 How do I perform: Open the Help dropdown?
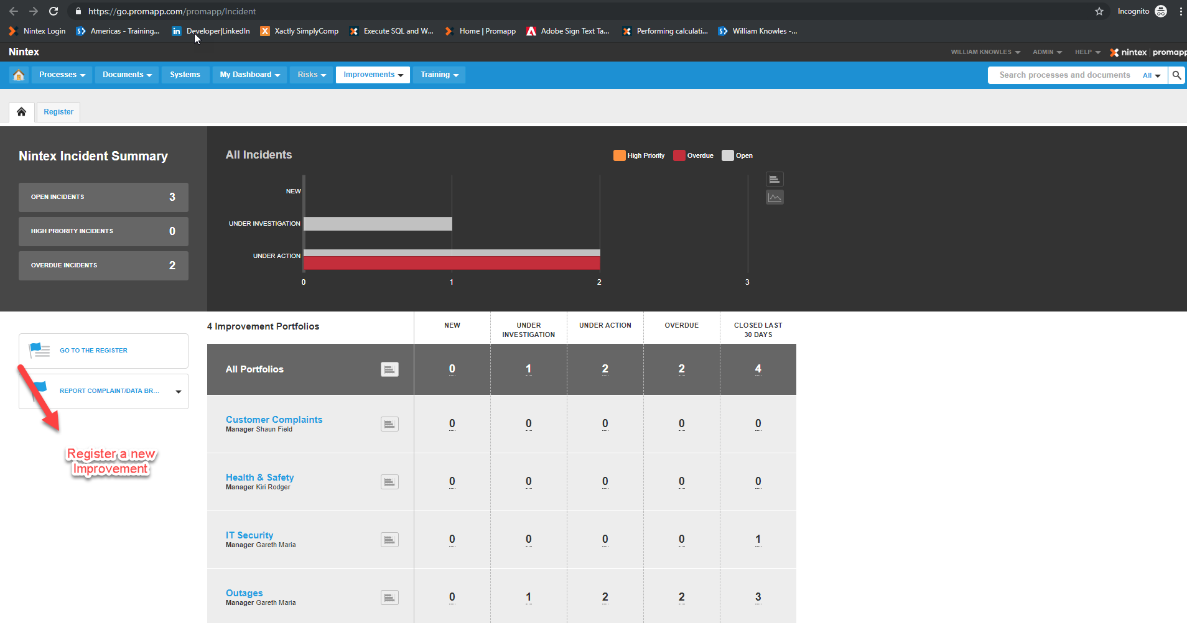(1088, 52)
